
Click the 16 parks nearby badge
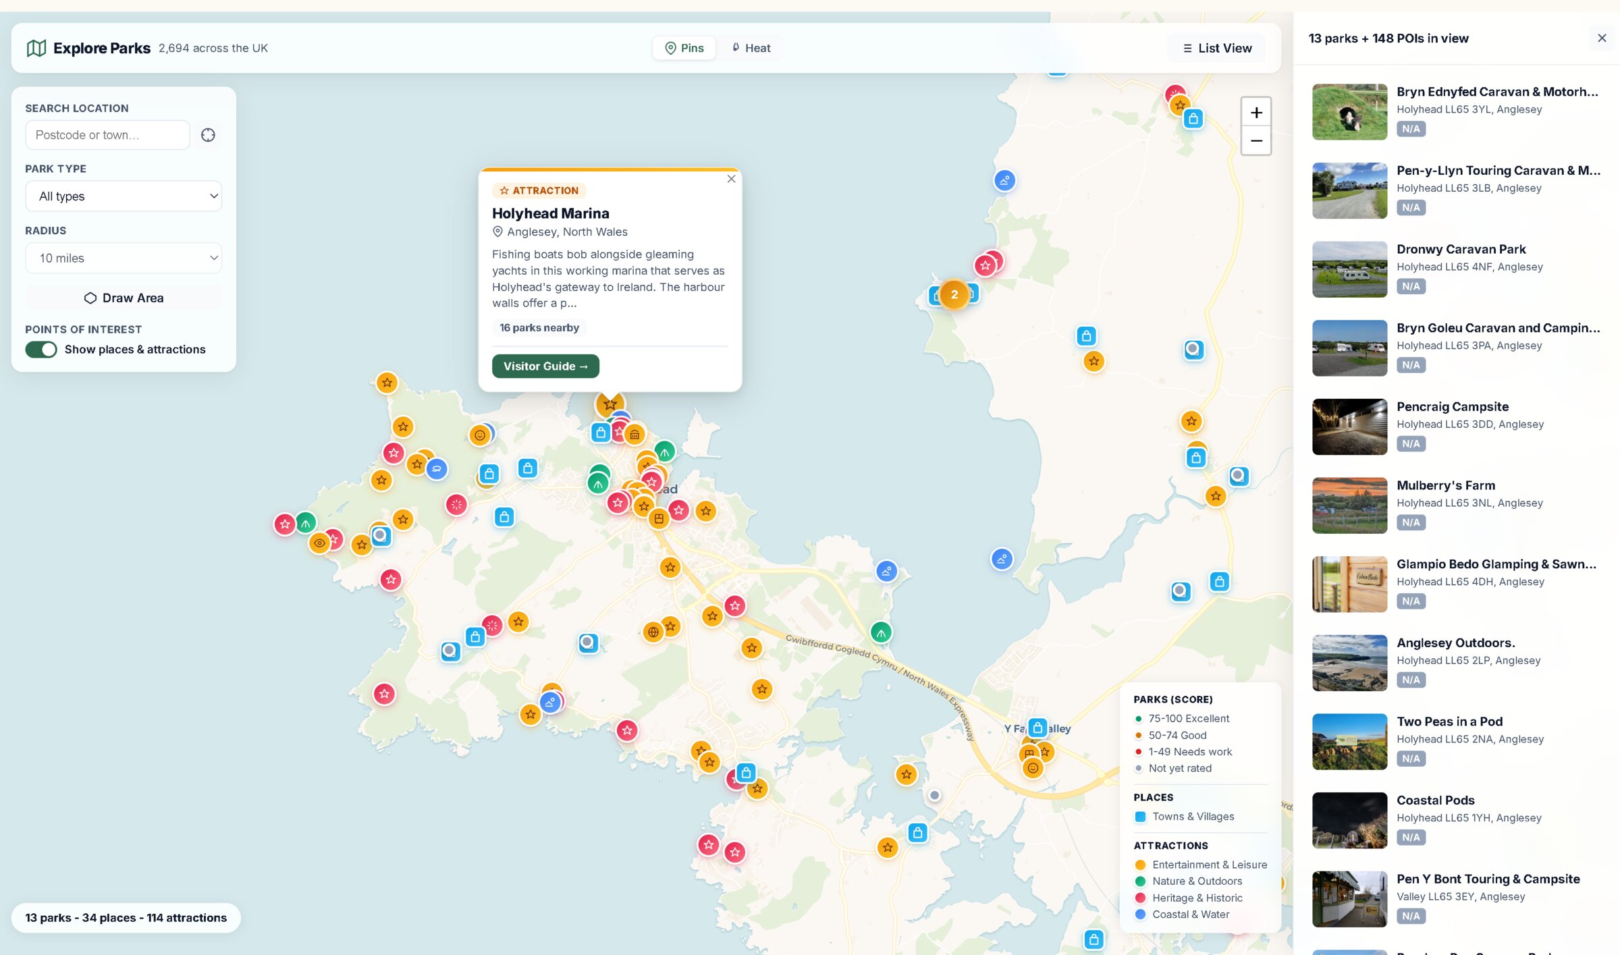click(x=539, y=327)
